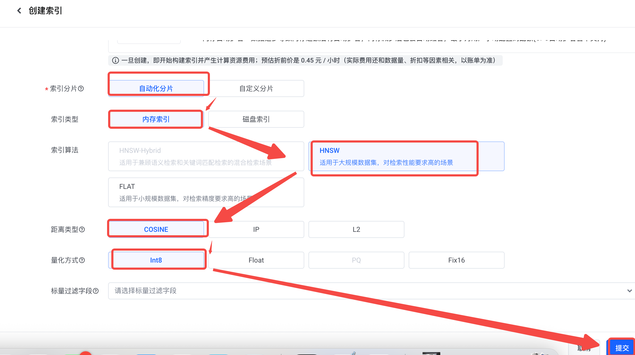Open help icon next to 距离类型
Image resolution: width=635 pixels, height=355 pixels.
tap(82, 229)
